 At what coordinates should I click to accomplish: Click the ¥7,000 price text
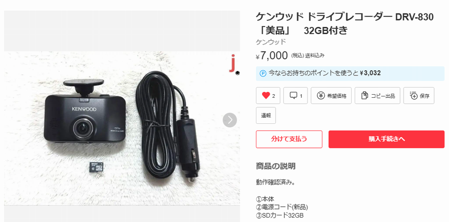point(272,56)
